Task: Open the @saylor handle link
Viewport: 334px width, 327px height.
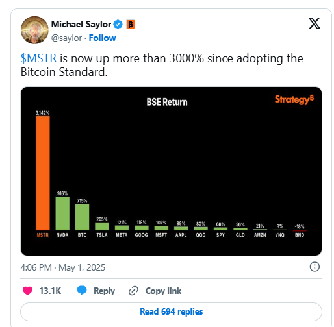Action: coord(66,38)
